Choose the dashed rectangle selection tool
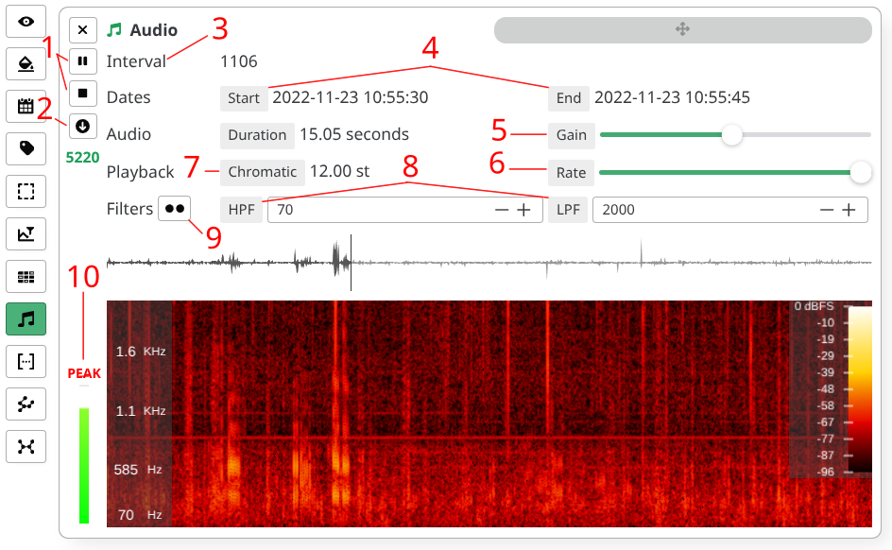The height and width of the screenshot is (550, 892). point(26,192)
